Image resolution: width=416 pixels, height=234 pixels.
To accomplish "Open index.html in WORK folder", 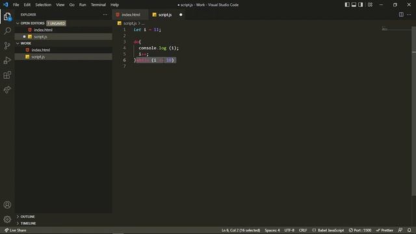I will [64, 50].
